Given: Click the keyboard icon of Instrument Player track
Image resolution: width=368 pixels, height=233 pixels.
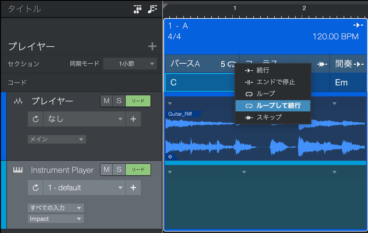Looking at the screenshot, I should pyautogui.click(x=18, y=170).
